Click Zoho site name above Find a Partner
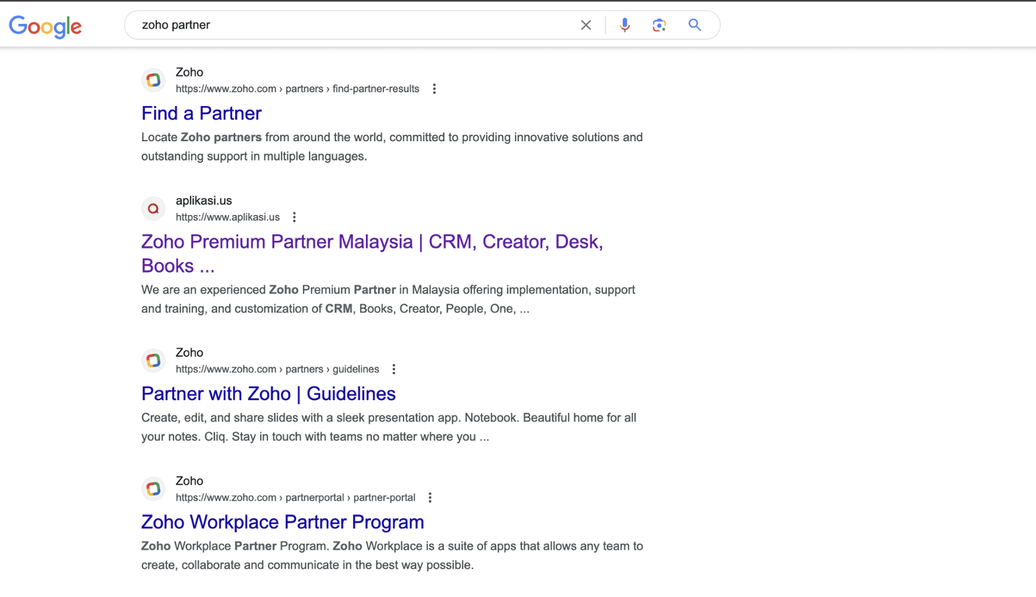 [189, 73]
